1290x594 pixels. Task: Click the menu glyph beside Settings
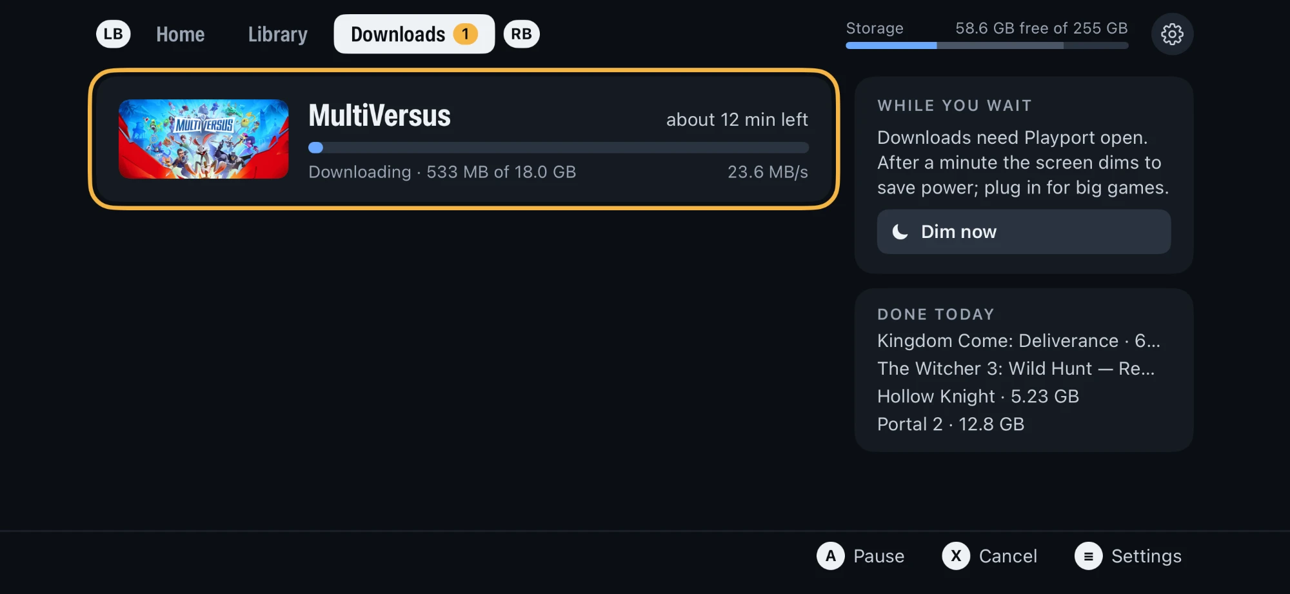(1089, 556)
